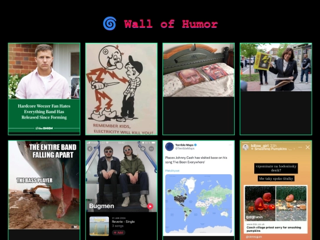Image resolution: width=320 pixels, height=240 pixels.
Task: Open the album pillows on bed photo
Action: click(x=199, y=70)
